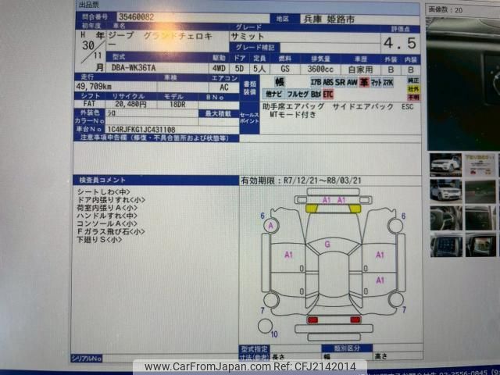Click the 帳 document equipment badge
The height and width of the screenshot is (375, 500).
(279, 80)
